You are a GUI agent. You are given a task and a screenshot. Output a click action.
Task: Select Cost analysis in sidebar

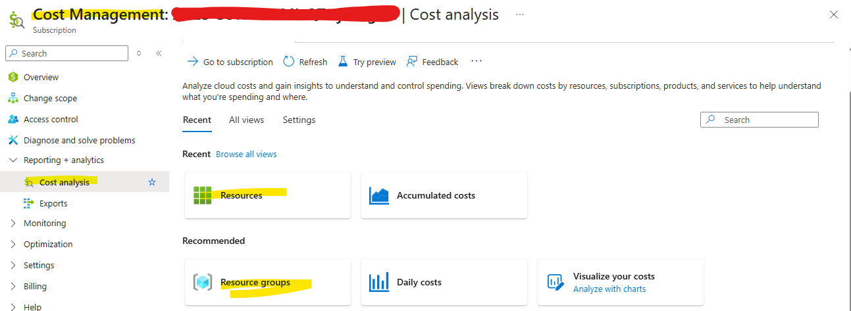tap(64, 182)
